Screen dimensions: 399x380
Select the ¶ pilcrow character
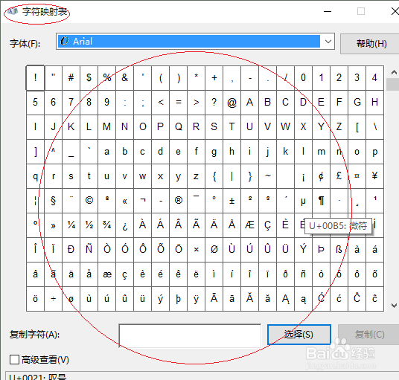coord(321,201)
